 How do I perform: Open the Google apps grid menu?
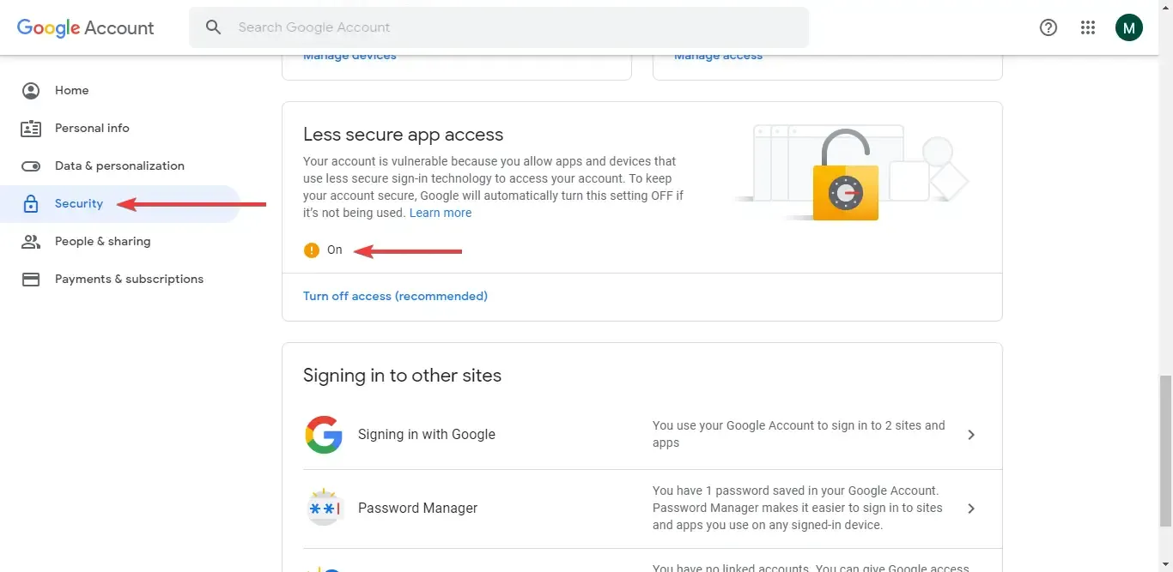(x=1088, y=27)
